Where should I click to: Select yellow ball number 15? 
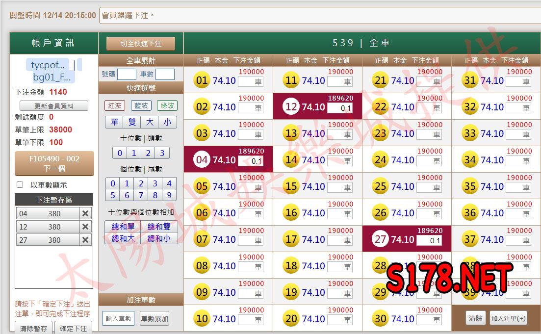(x=291, y=186)
